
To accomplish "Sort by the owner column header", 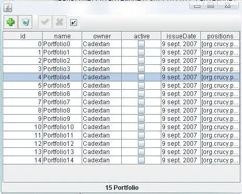I will (102, 36).
